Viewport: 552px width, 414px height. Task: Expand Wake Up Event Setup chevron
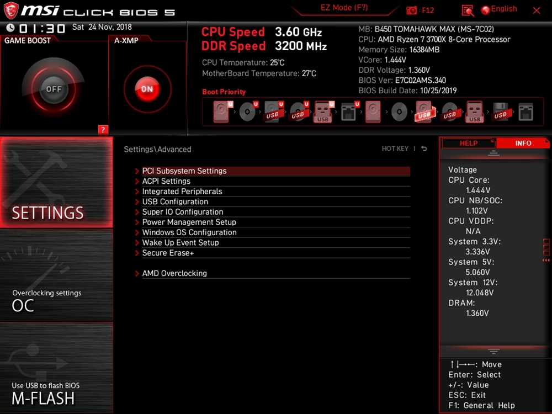tap(137, 242)
